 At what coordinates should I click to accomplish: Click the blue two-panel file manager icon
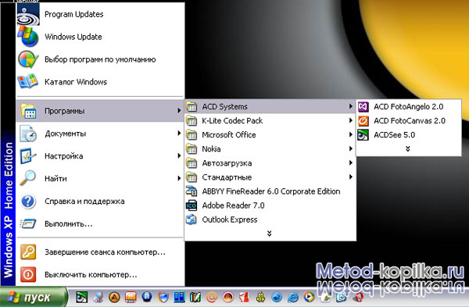[179, 297]
